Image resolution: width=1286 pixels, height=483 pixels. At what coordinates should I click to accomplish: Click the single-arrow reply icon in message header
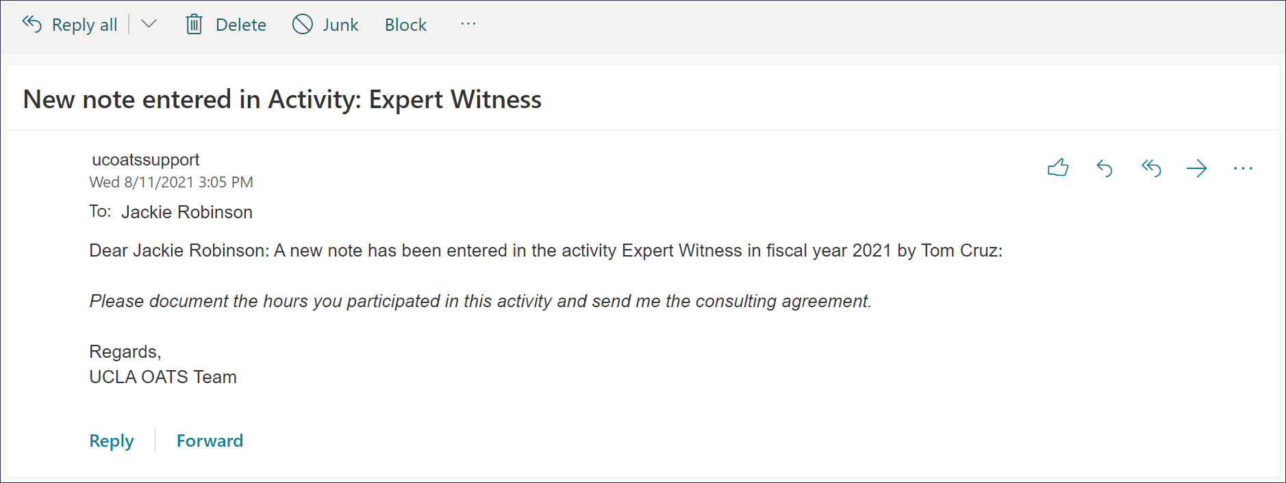click(1105, 168)
